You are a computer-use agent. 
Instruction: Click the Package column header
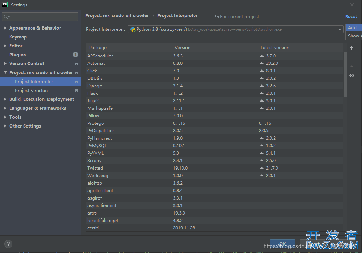click(x=129, y=47)
